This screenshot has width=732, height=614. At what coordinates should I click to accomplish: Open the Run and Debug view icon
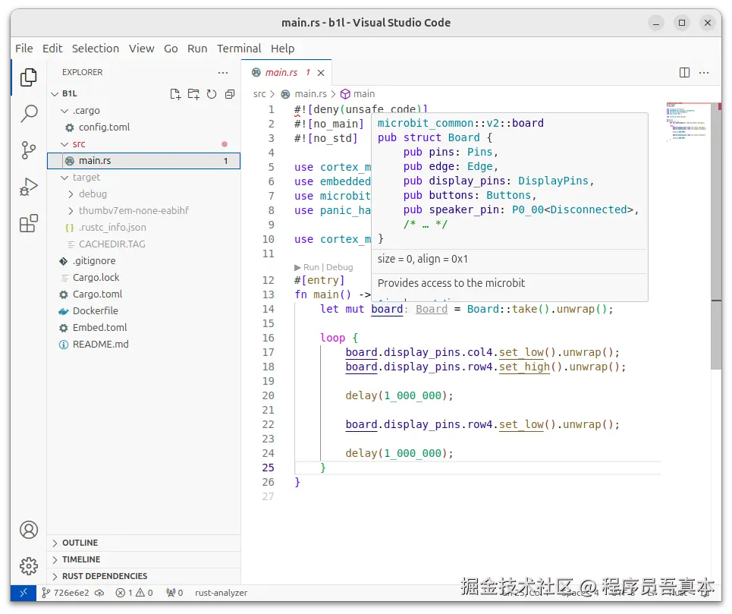pos(29,187)
